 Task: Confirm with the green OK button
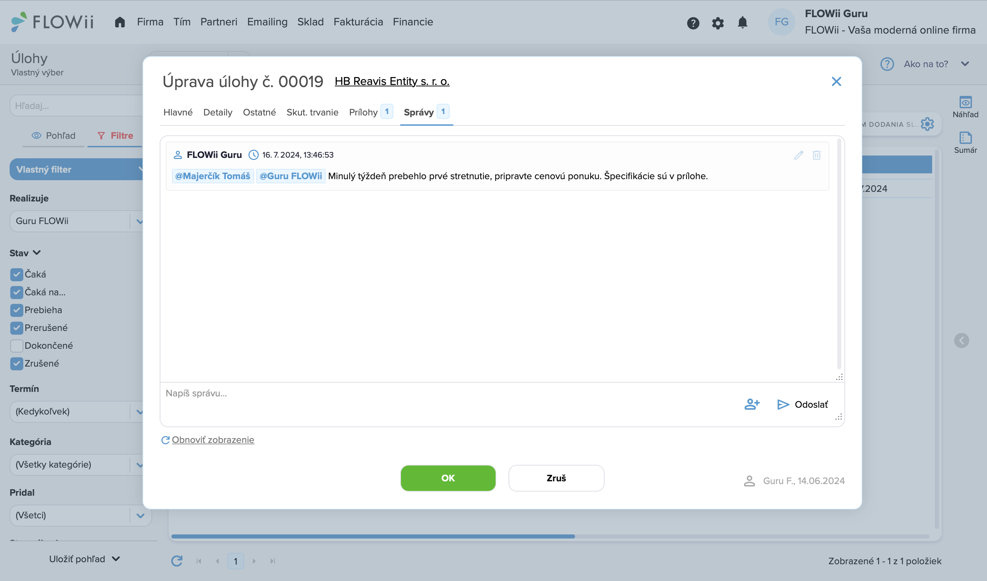point(448,478)
